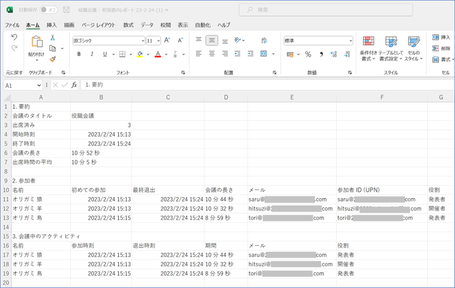Click the Insert Function fx icon
455x288 pixels.
(x=74, y=85)
